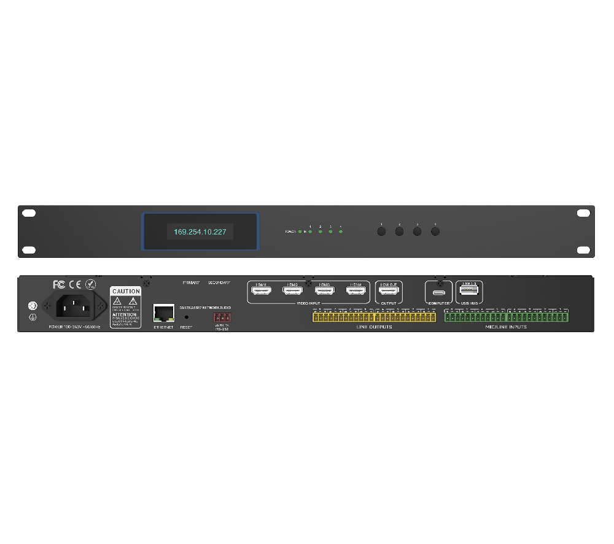Click the HDMI 4 input port
This screenshot has width=614, height=544.
point(356,290)
